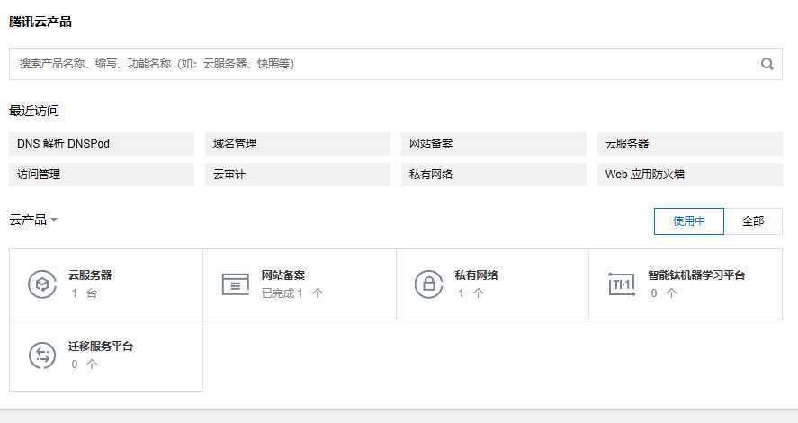Open 云服务器 in recent visits list
The width and height of the screenshot is (798, 423).
(690, 144)
